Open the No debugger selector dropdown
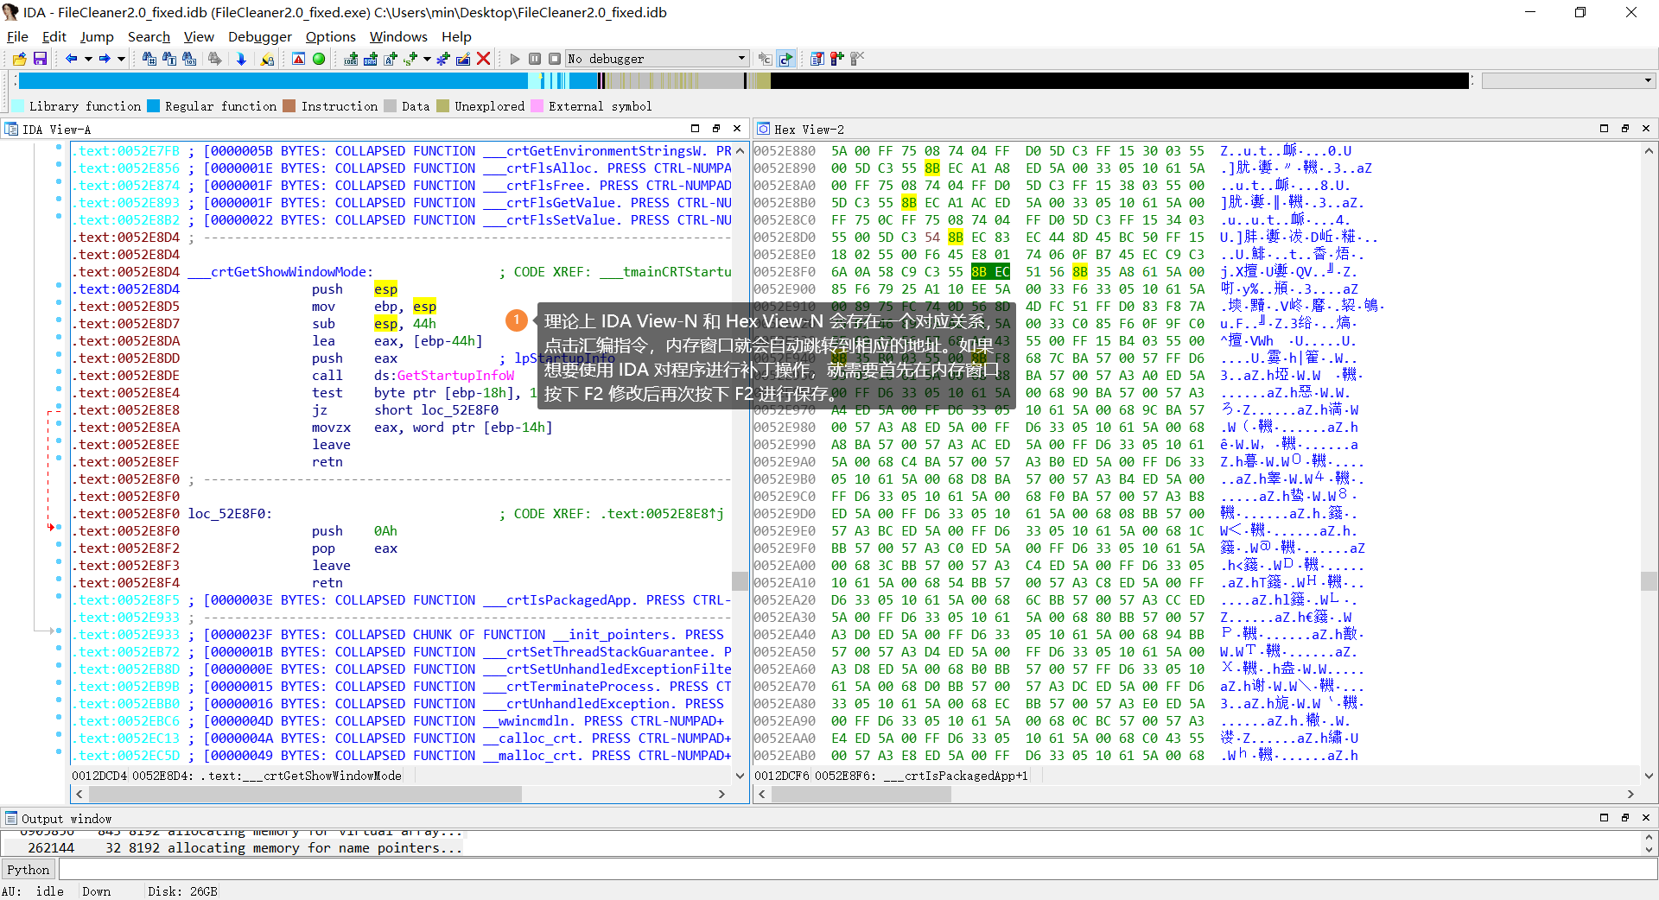 click(657, 59)
